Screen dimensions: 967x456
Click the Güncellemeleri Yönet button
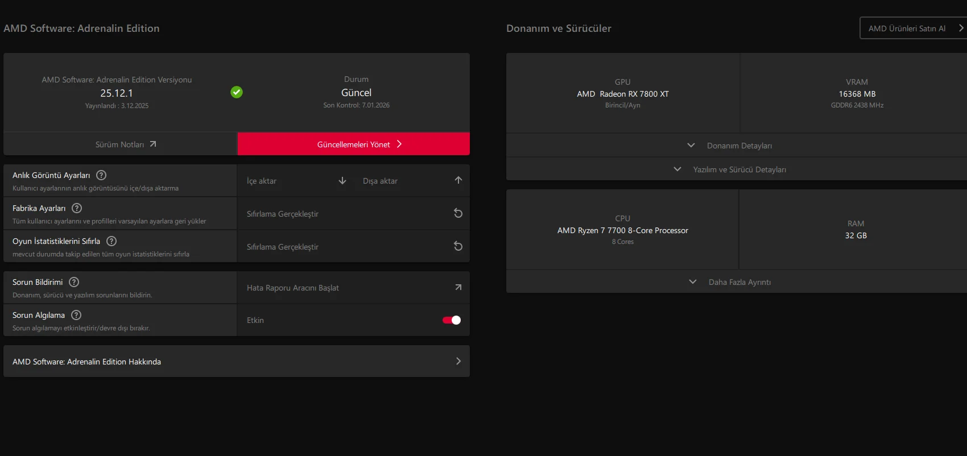click(x=354, y=144)
